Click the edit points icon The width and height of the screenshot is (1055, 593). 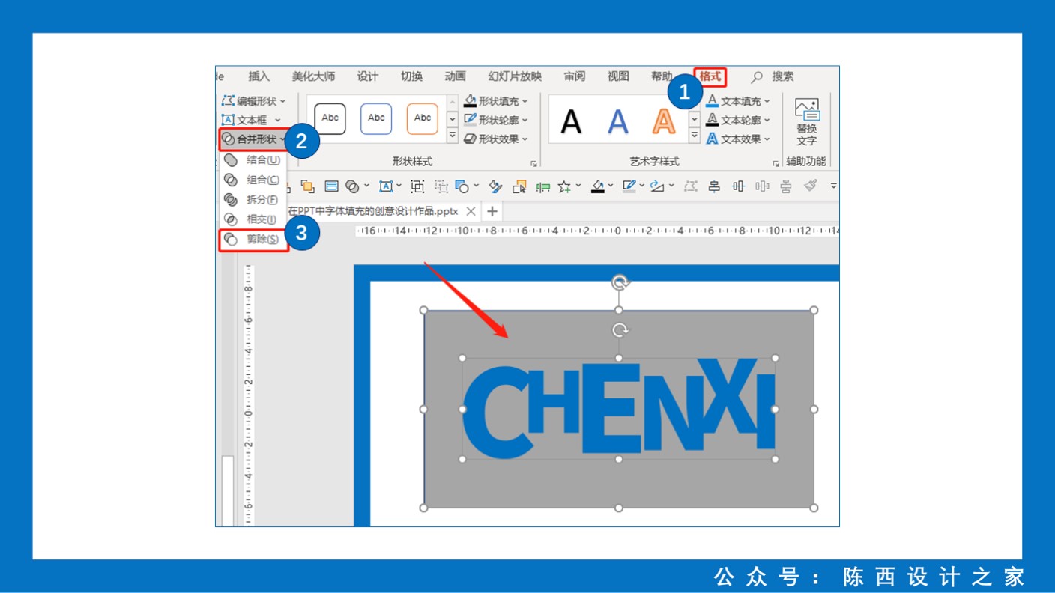(x=690, y=186)
